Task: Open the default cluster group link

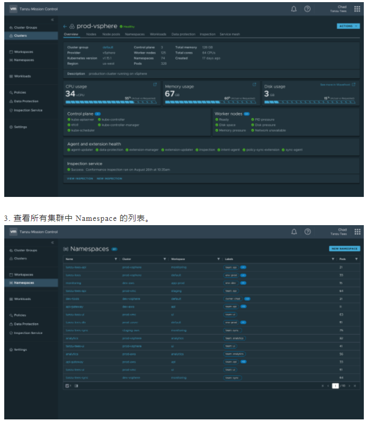Action: (x=108, y=47)
